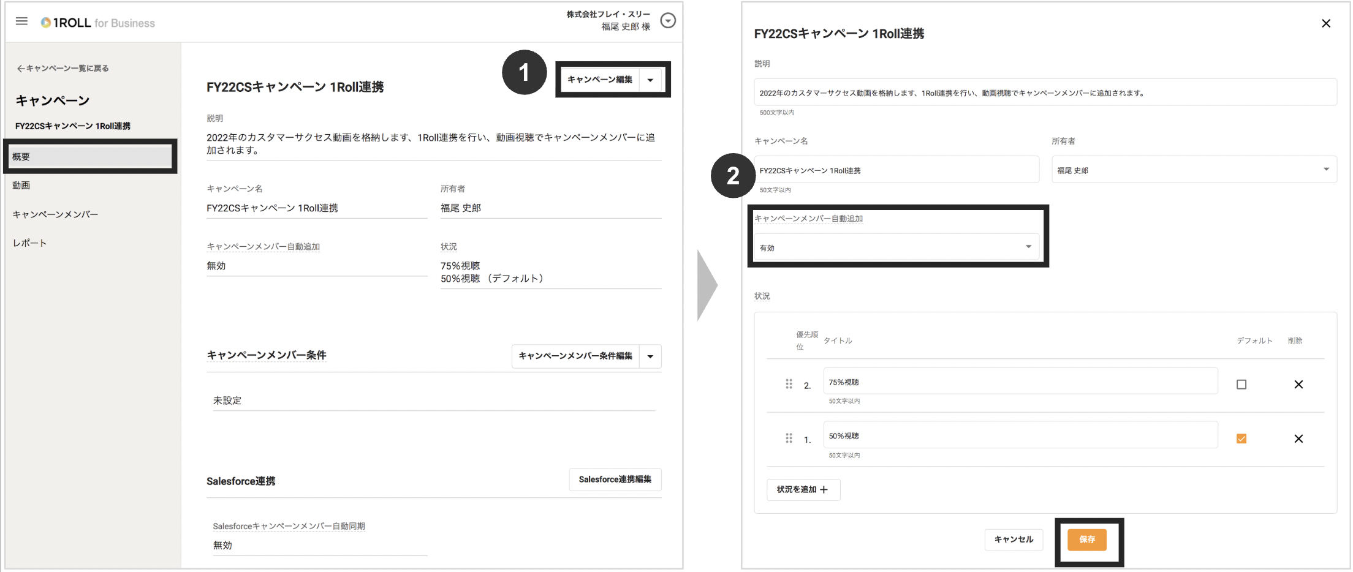Image resolution: width=1353 pixels, height=572 pixels.
Task: Click キャンペーン一覧に戻る link
Action: coord(62,68)
